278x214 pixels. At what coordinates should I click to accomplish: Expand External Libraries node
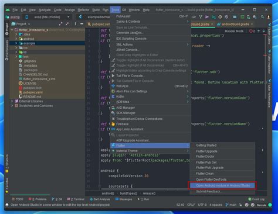pos(12,101)
